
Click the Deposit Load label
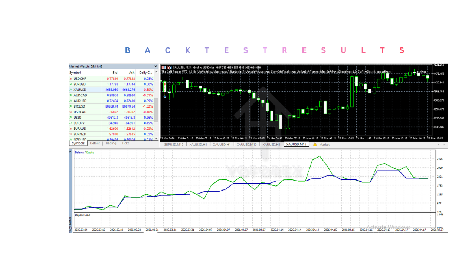pos(82,215)
